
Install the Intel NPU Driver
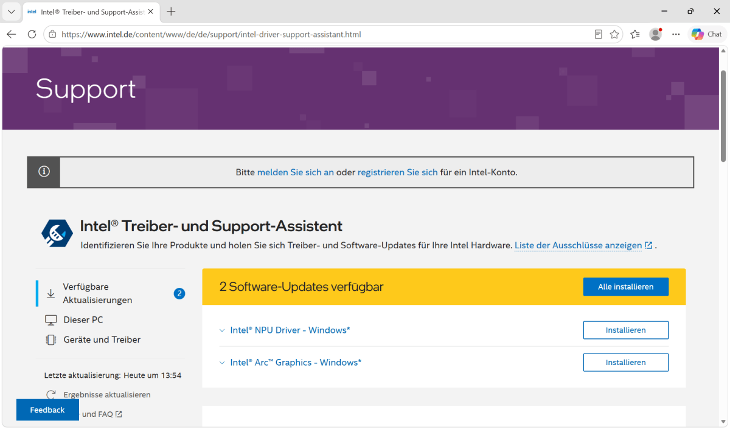point(625,330)
